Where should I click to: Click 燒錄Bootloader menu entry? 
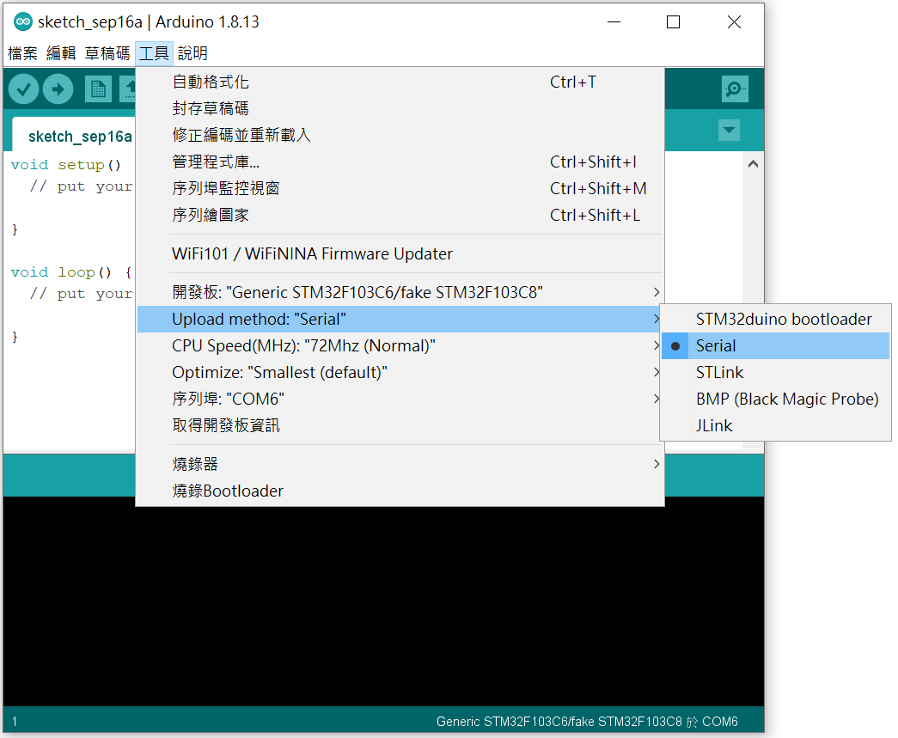click(x=400, y=491)
